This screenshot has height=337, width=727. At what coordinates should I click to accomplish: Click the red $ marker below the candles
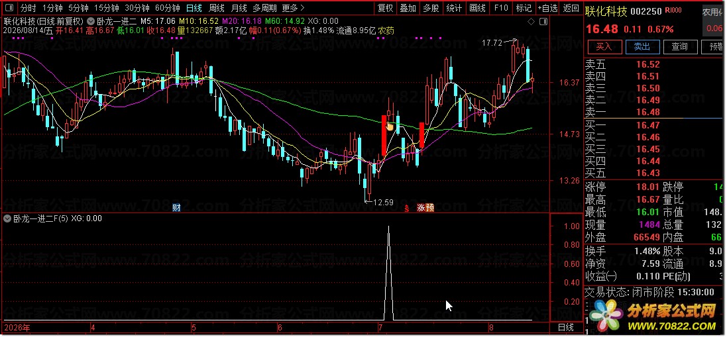click(407, 209)
